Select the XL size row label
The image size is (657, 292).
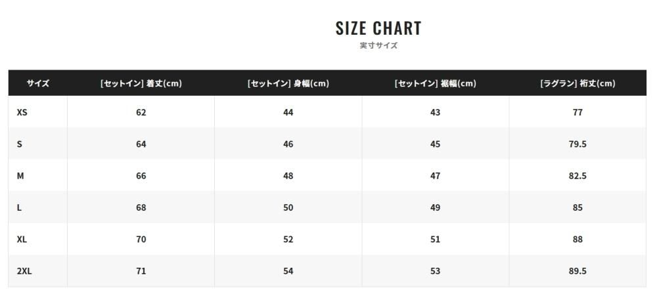(22, 240)
